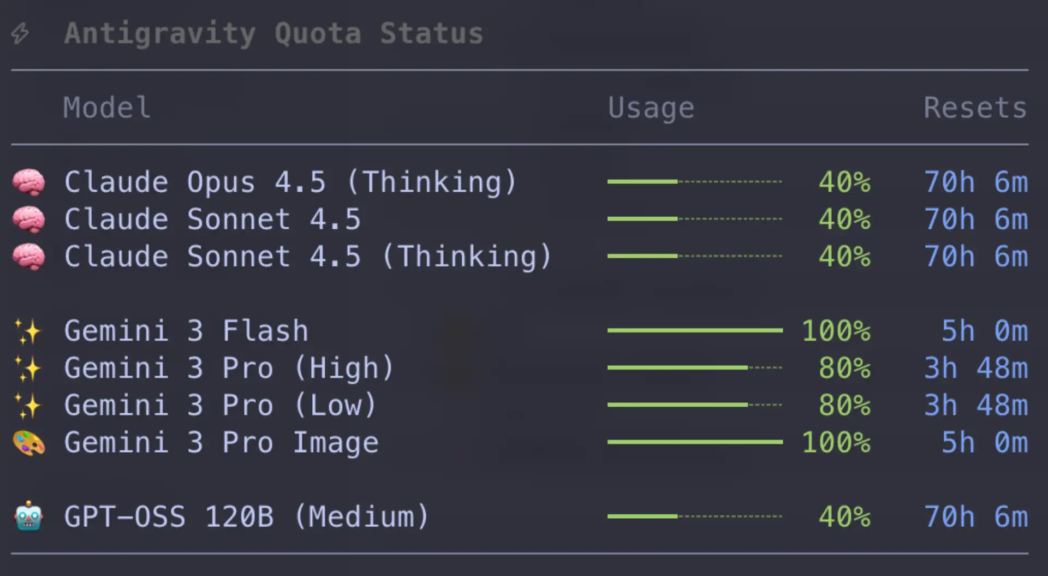Click the 70h 6m reset on Claude Sonnet 4.5 row
1048x576 pixels.
coord(976,219)
